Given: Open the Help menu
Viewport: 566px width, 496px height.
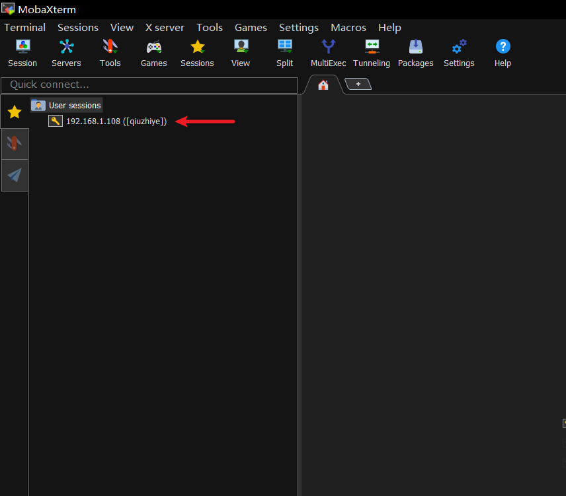Looking at the screenshot, I should [x=390, y=27].
